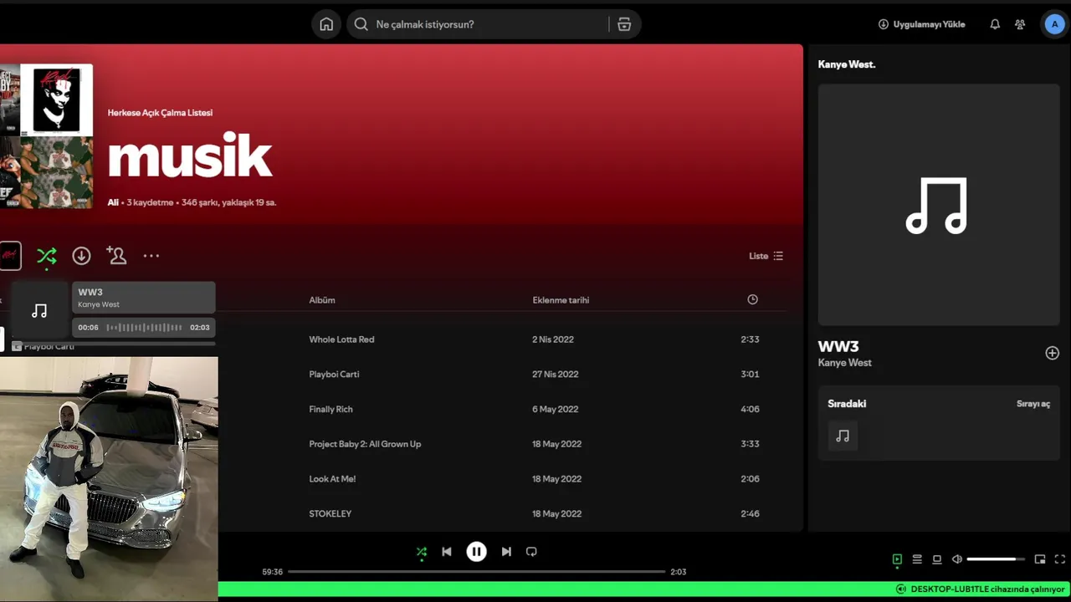The height and width of the screenshot is (602, 1071).
Task: Open the album 'Playboi Carti' in the list
Action: [x=334, y=375]
